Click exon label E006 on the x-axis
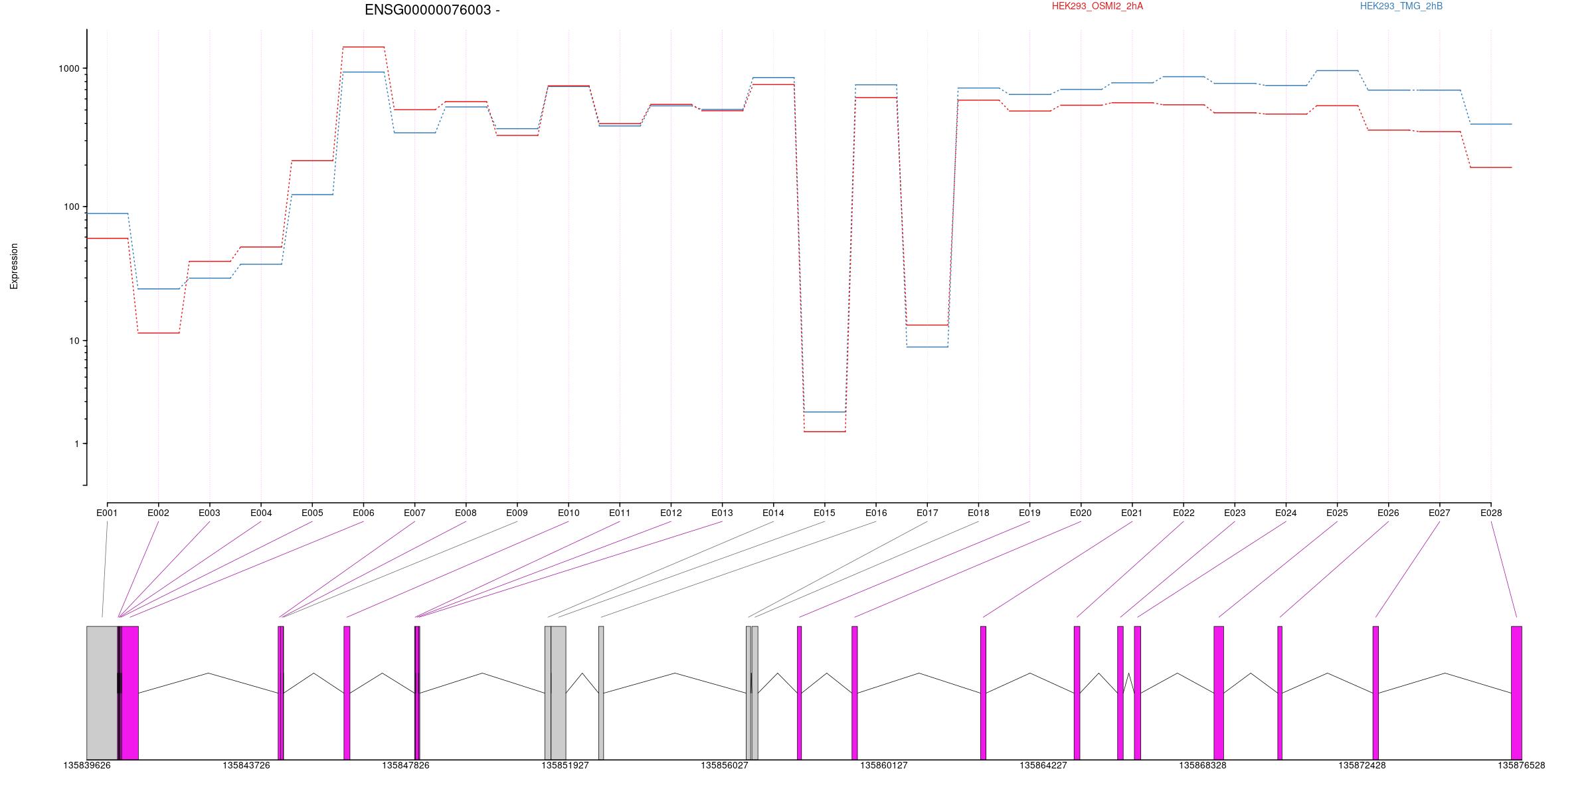Screen dimensions: 1594x797 (363, 513)
